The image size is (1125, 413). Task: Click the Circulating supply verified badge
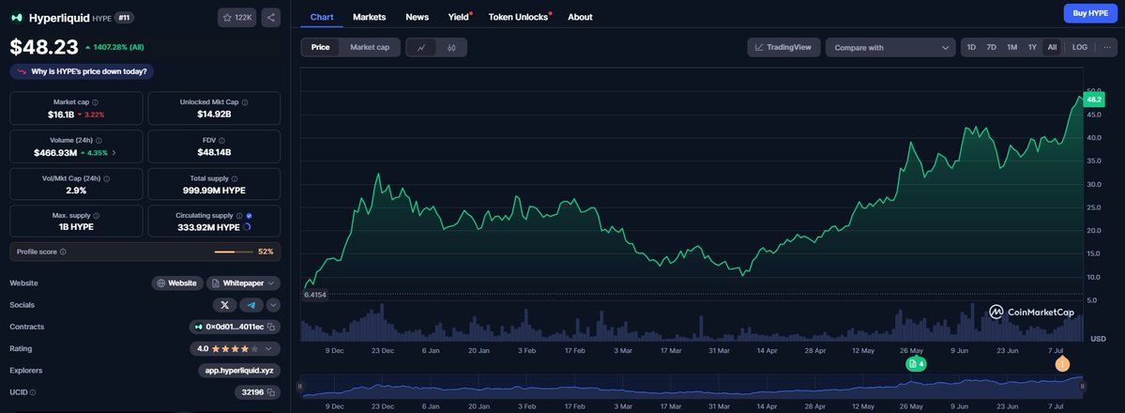[249, 216]
